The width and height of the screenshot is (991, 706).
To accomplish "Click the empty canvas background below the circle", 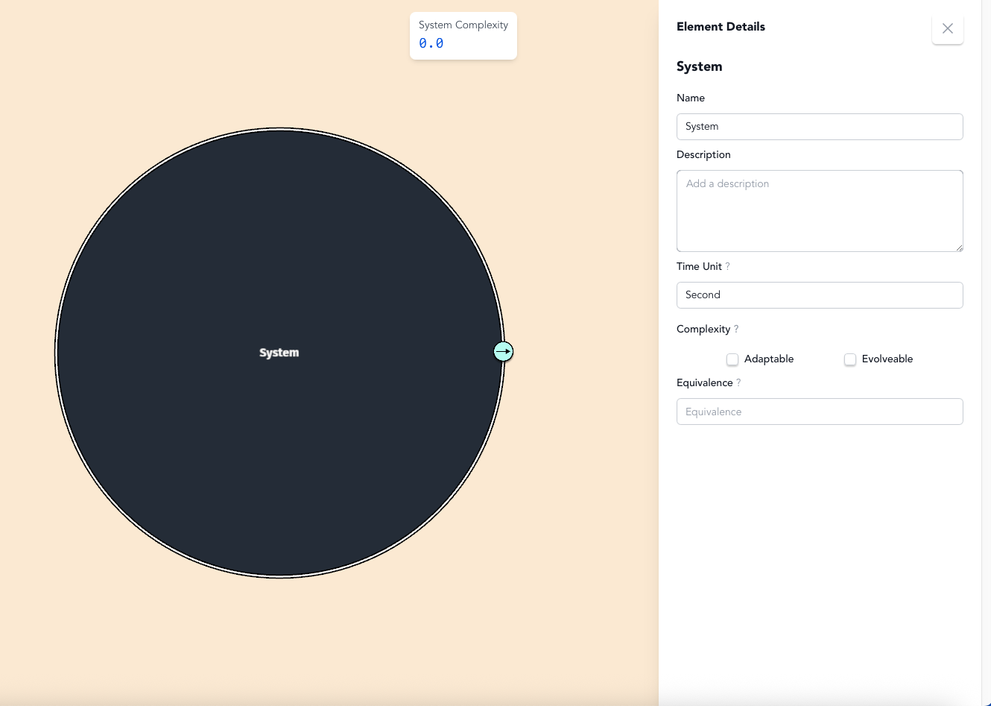I will point(298,641).
